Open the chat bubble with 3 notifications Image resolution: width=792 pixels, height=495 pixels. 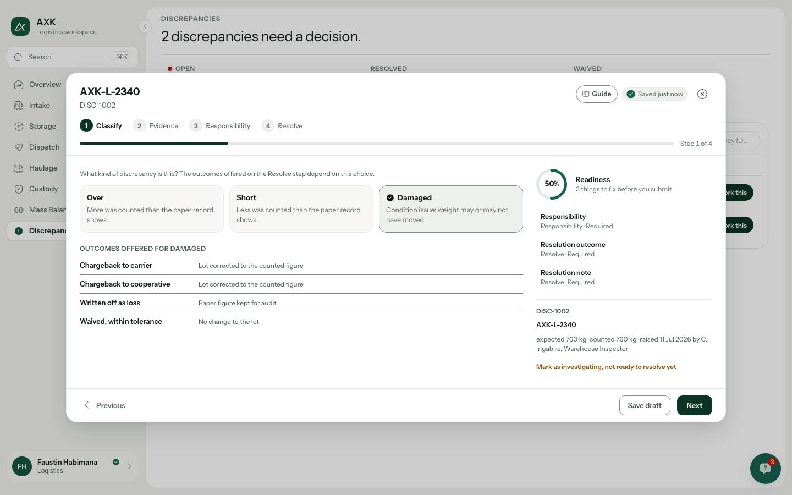pos(765,469)
